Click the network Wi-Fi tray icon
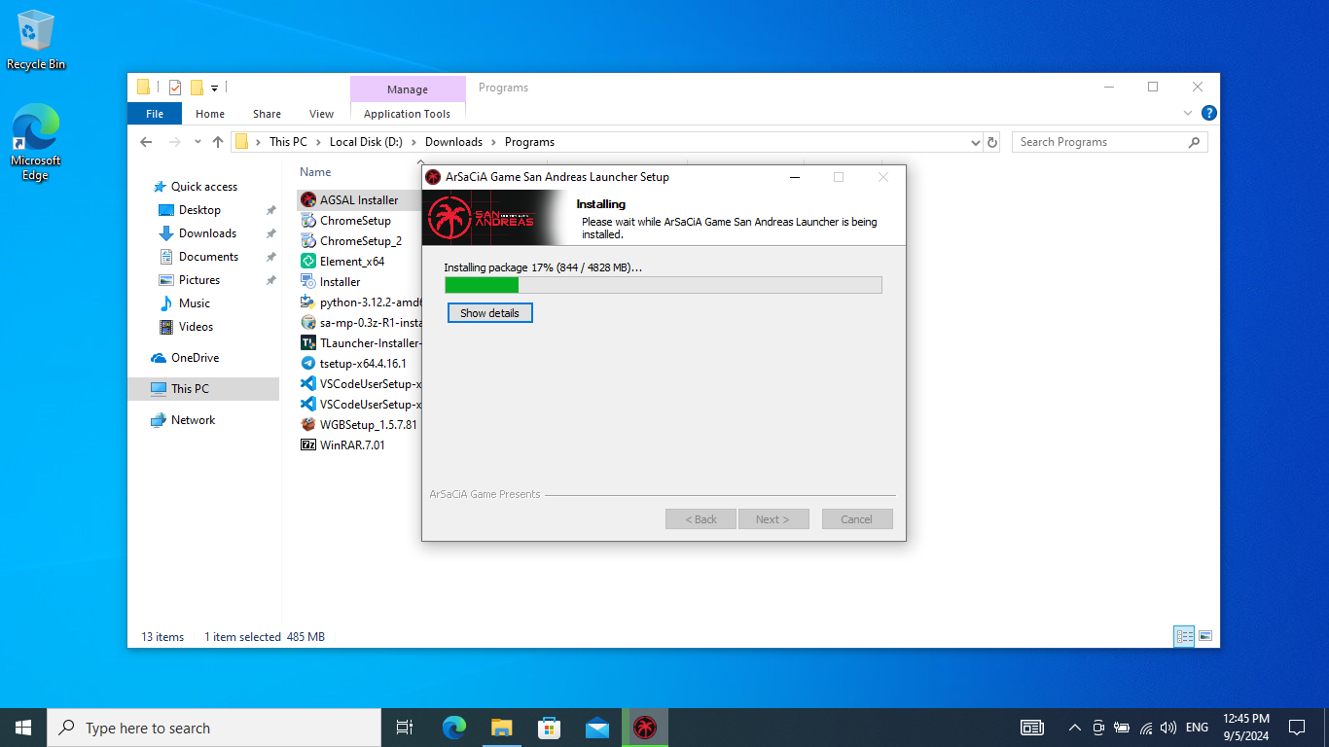The height and width of the screenshot is (747, 1329). 1146,727
